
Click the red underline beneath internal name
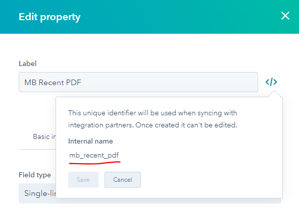point(94,163)
